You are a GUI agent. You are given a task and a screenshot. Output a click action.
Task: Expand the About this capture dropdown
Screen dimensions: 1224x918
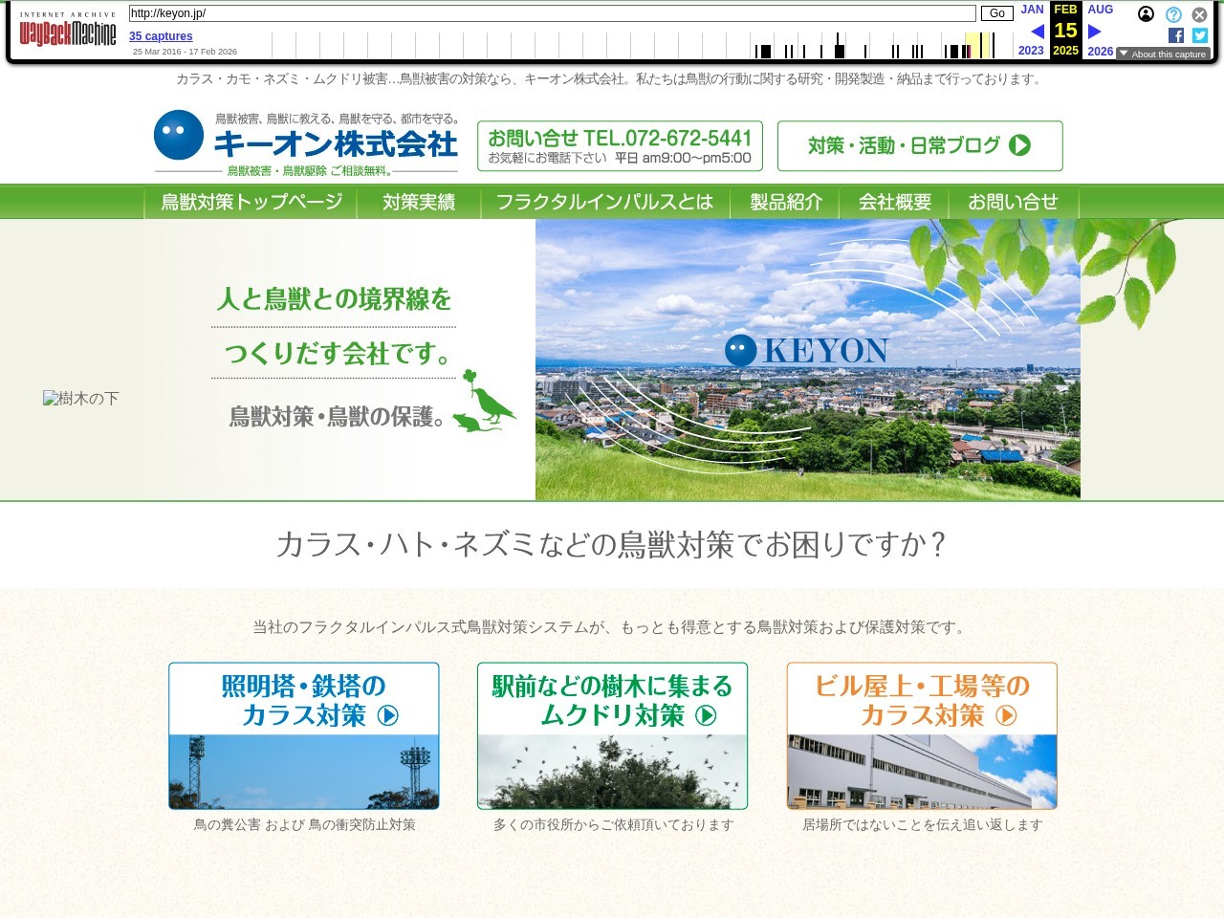(x=1163, y=55)
